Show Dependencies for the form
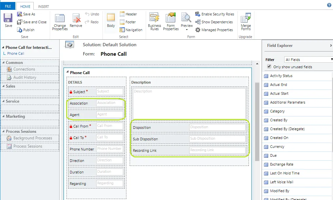333x200 pixels. coord(214,22)
